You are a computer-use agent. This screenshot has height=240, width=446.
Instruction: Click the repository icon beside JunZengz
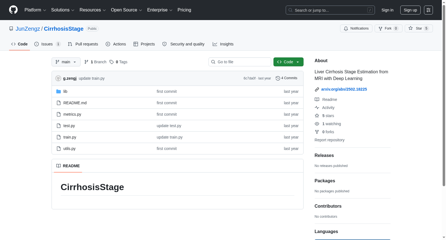(x=11, y=29)
